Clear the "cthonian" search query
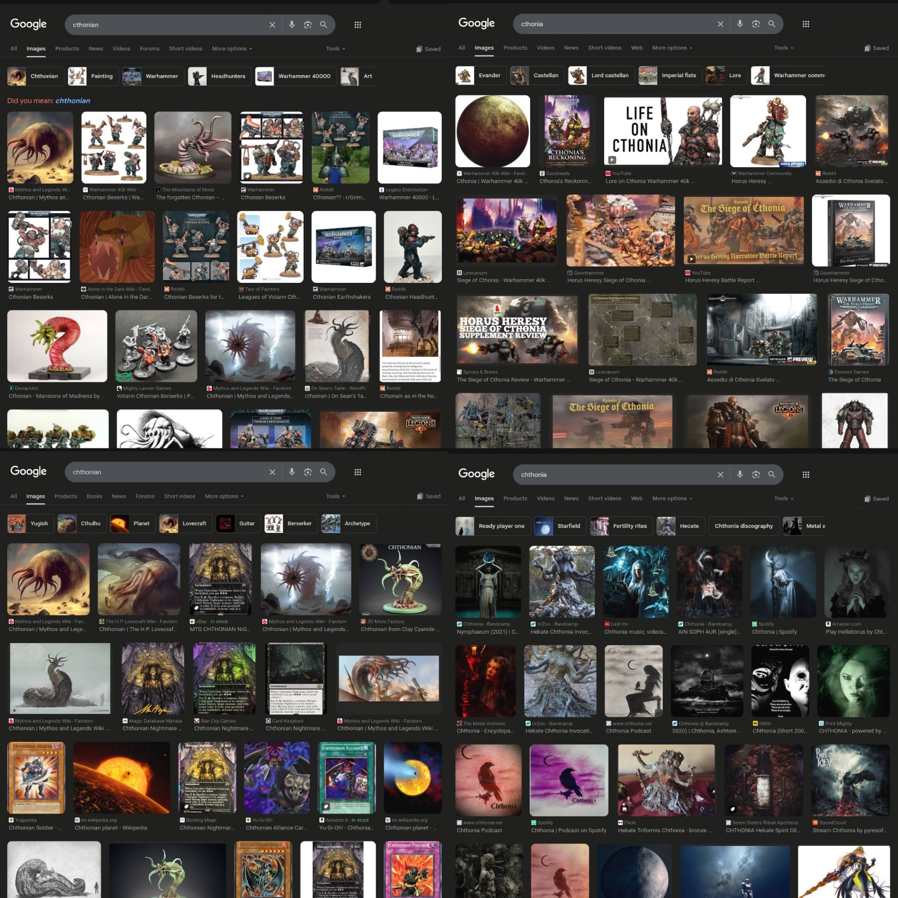Image resolution: width=898 pixels, height=898 pixels. 272,25
